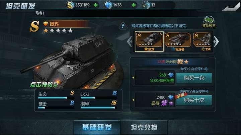Click the green plus next to gold coins
Viewport: 241px width, 135px height.
(x=96, y=5)
